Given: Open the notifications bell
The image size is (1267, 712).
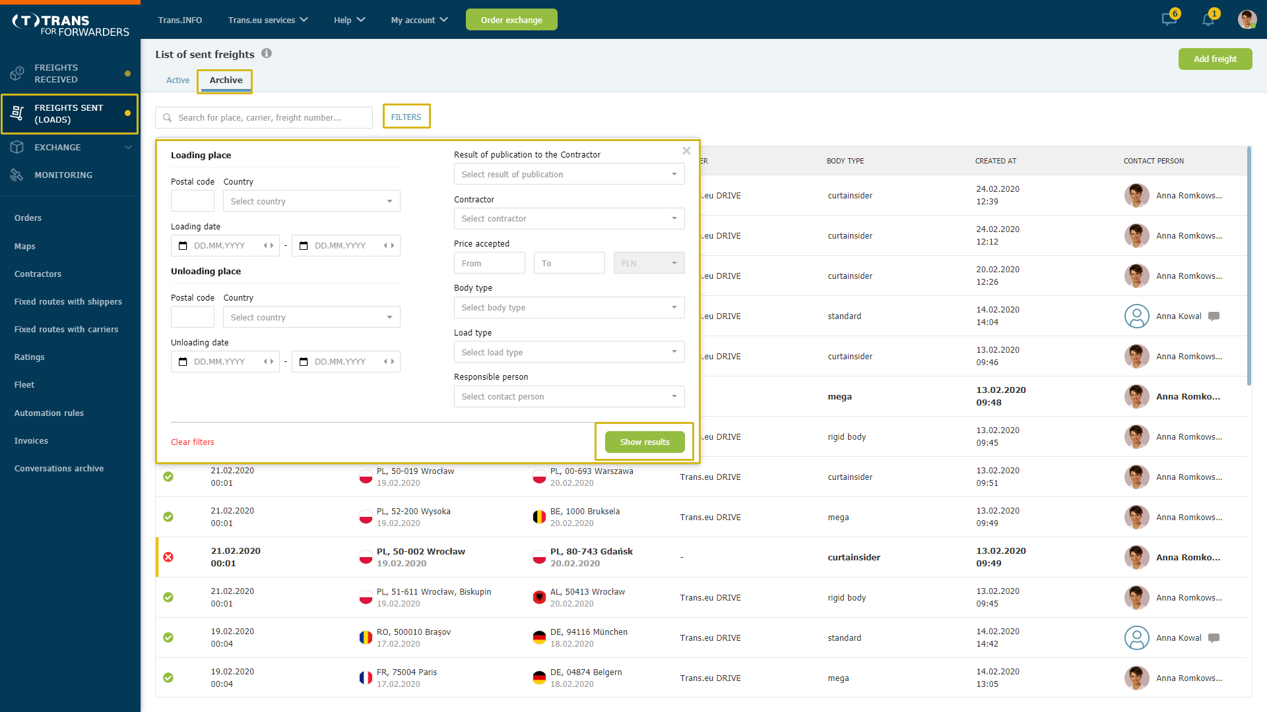Looking at the screenshot, I should click(1208, 19).
